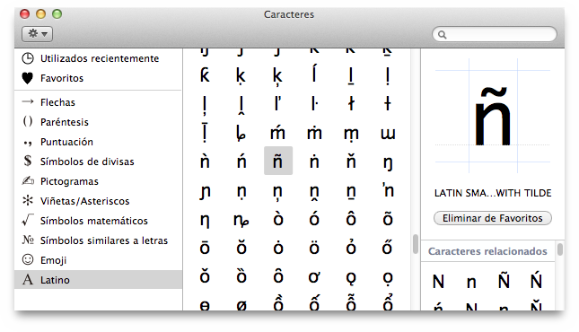Click the square root icon in sidebar
579x332 pixels.
click(28, 220)
